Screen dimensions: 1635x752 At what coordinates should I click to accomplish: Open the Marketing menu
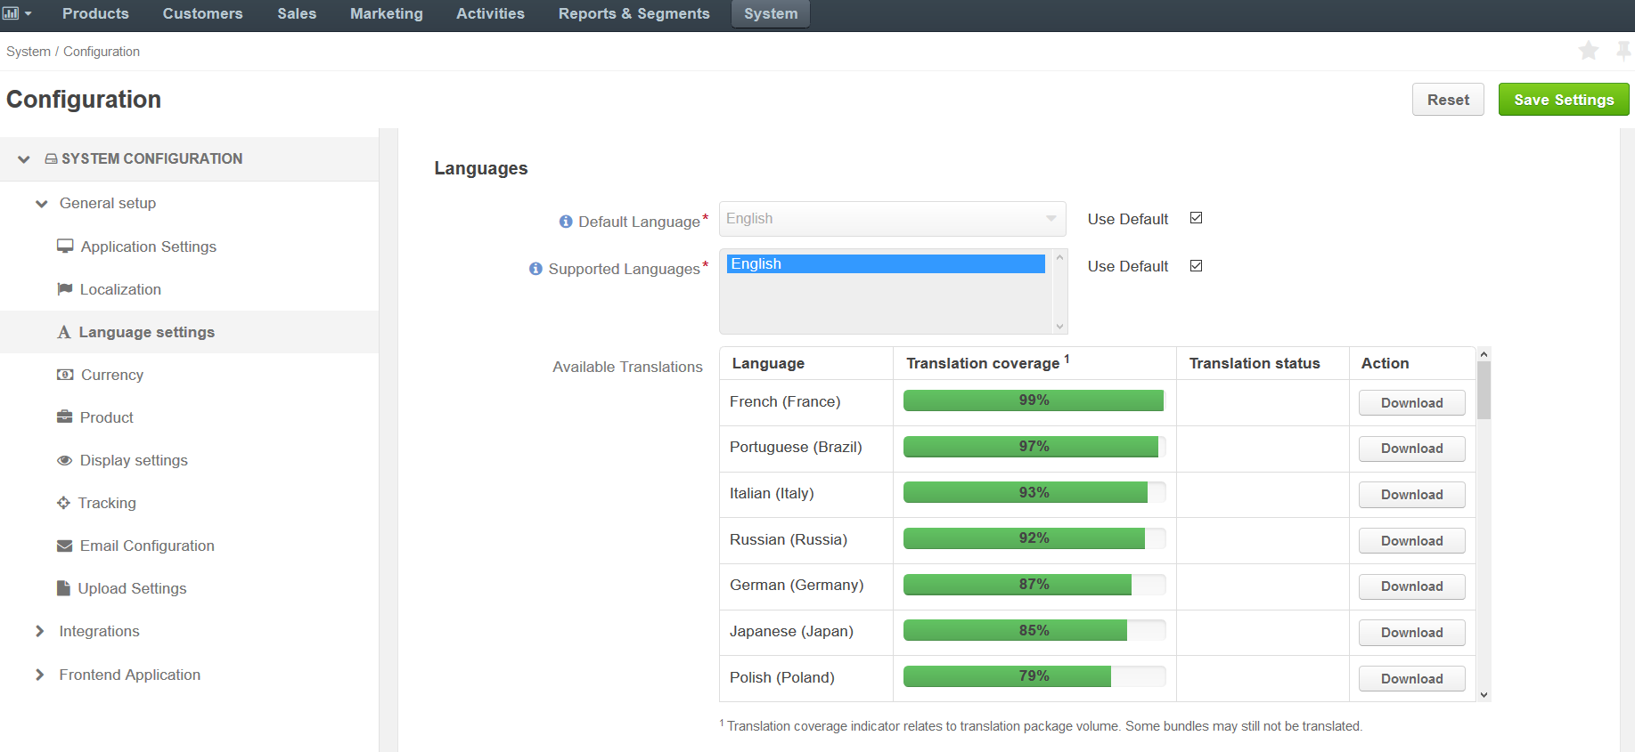[387, 13]
